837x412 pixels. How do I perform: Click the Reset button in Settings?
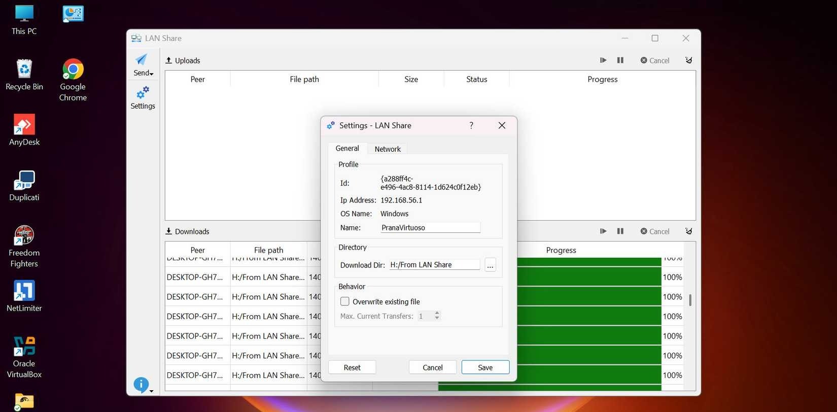pos(352,367)
